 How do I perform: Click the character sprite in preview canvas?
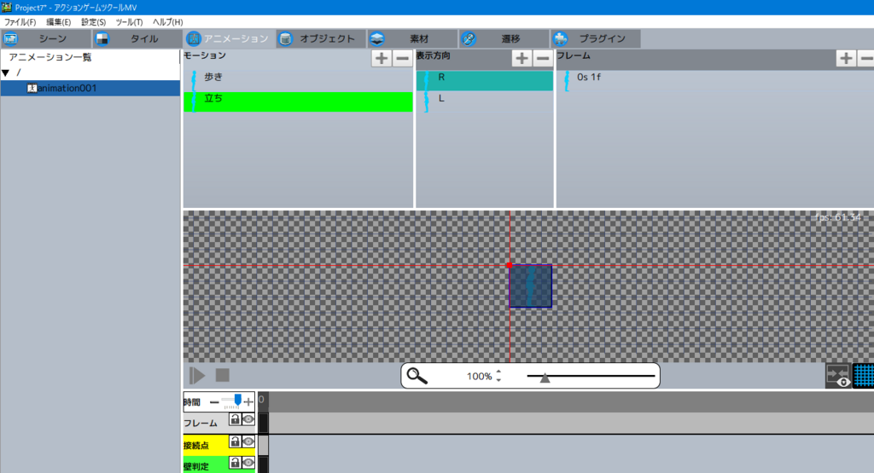tap(530, 286)
